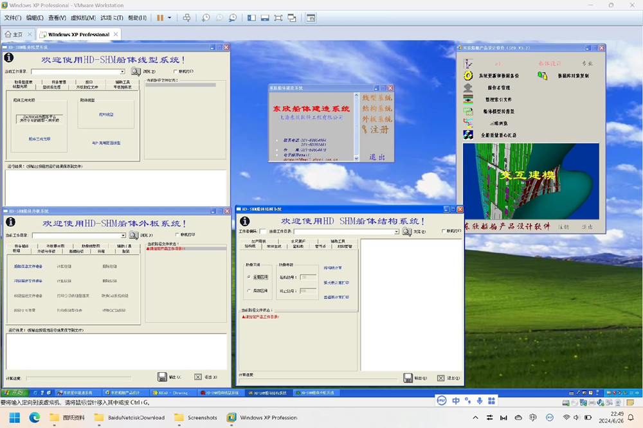Click info icon in hull line system window
Image resolution: width=643 pixels, height=428 pixels.
pos(9,58)
